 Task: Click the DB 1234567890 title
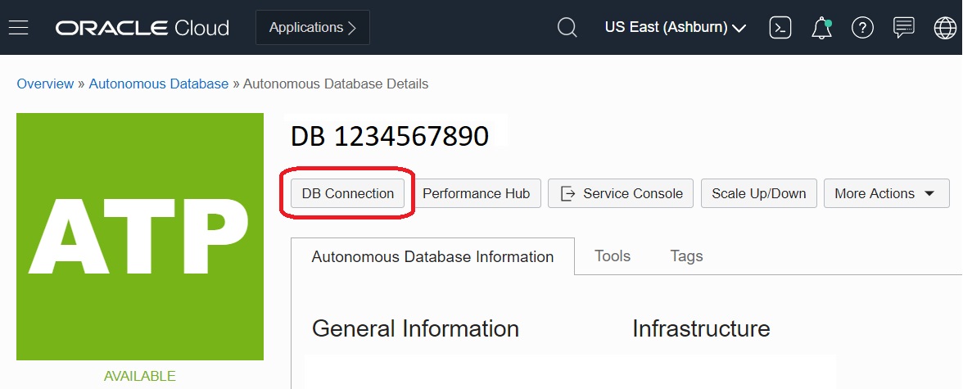[390, 137]
